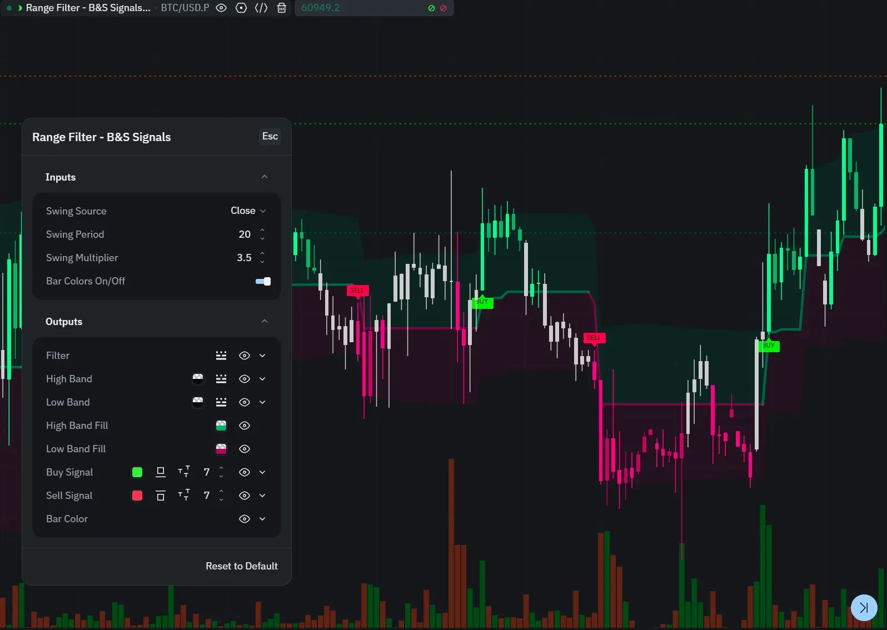Open High Band color swatch

coord(198,379)
